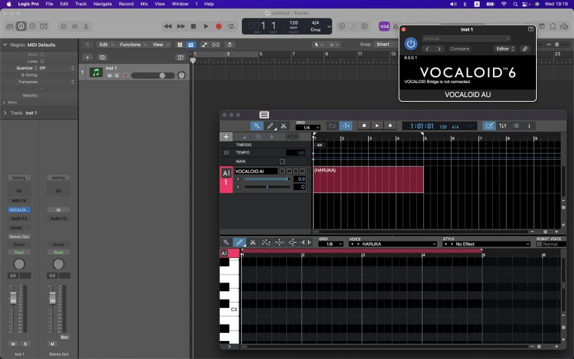574x359 pixels.
Task: Adjust the VOCALOID:AI track volume slider
Action: (x=267, y=179)
